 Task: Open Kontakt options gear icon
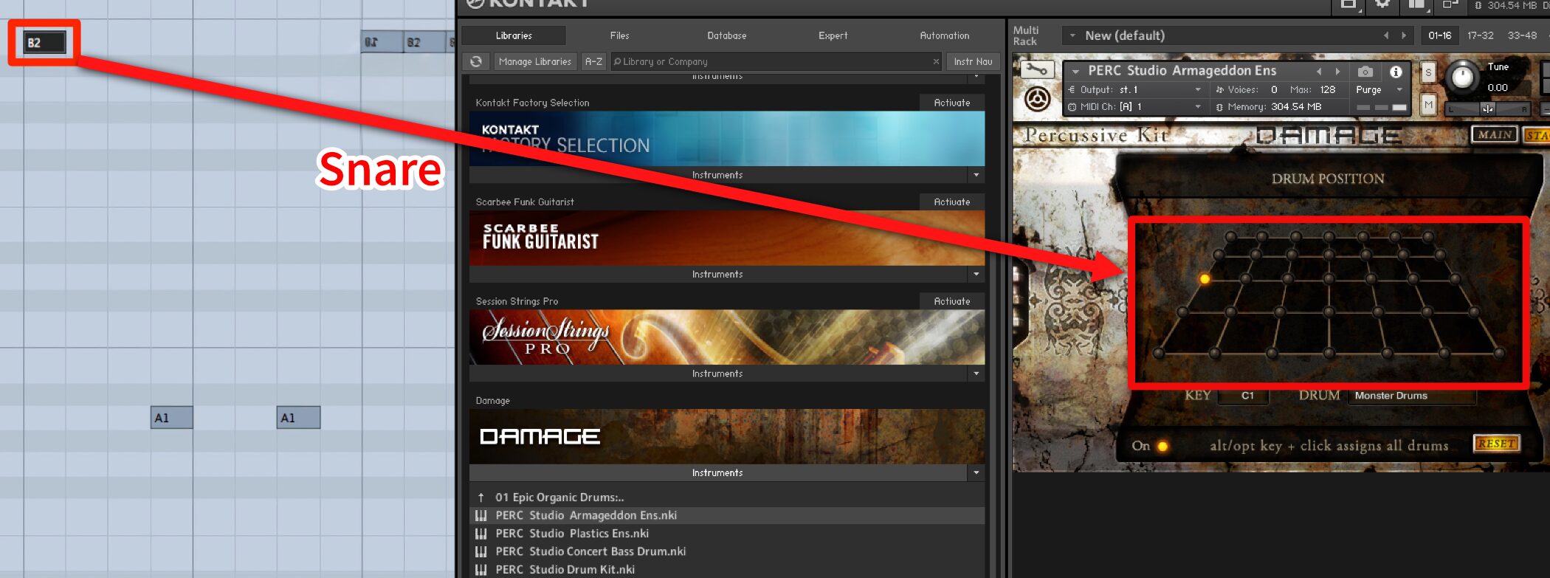(1382, 4)
